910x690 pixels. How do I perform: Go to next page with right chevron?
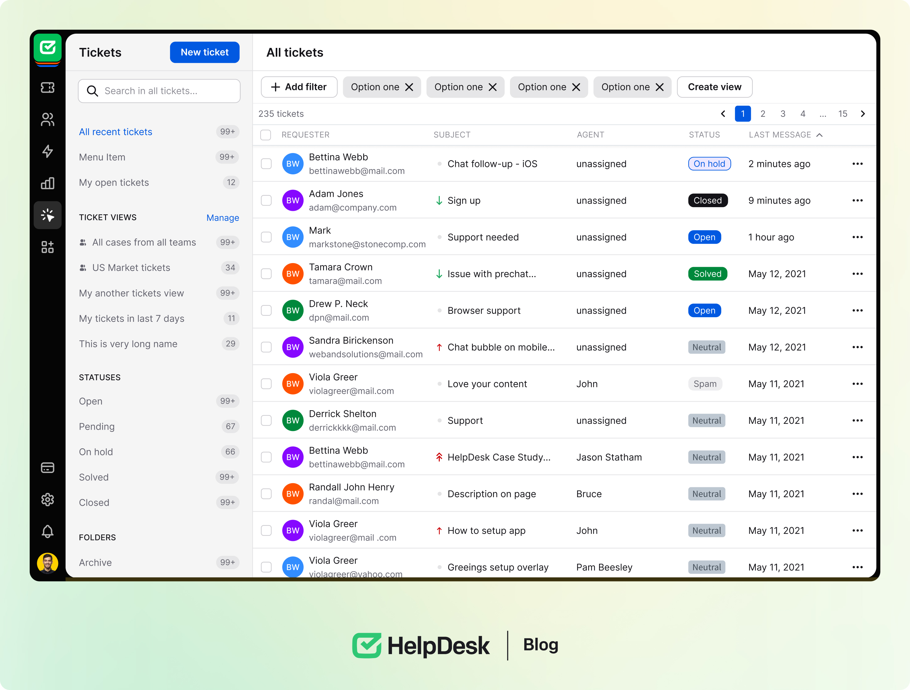(863, 114)
